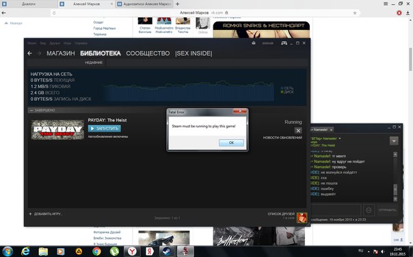The height and width of the screenshot is (257, 413).
Task: Click chat message input field
Action: tap(336, 210)
